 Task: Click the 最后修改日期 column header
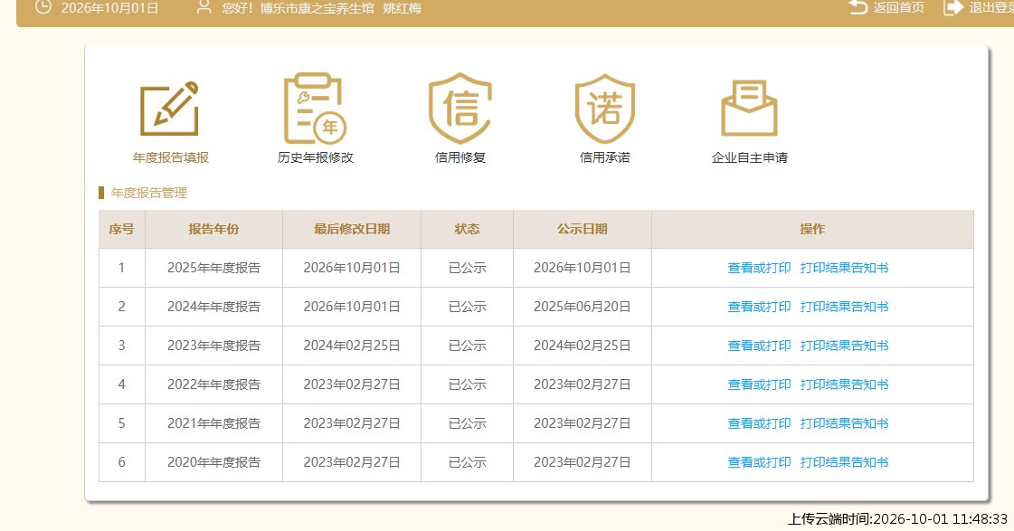(x=352, y=229)
